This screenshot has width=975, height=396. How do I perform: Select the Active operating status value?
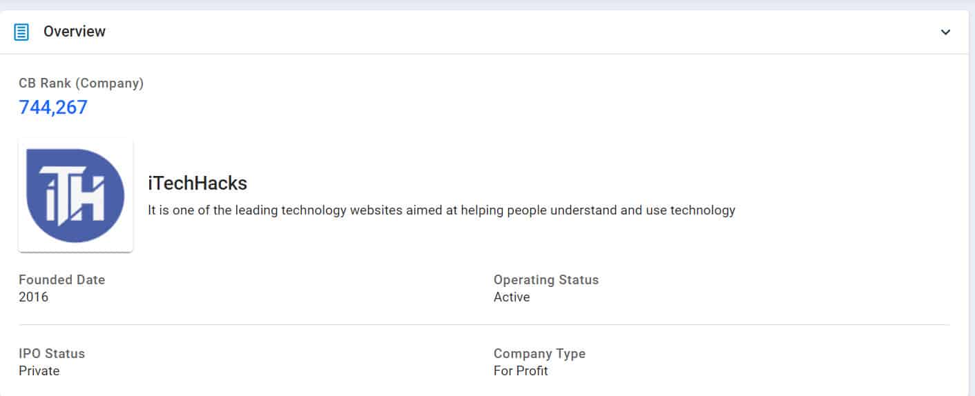[512, 297]
